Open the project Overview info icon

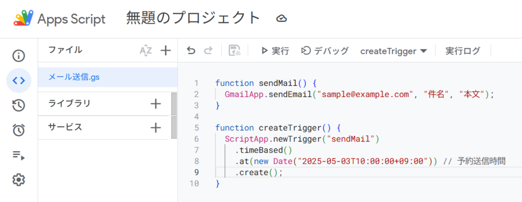point(19,56)
